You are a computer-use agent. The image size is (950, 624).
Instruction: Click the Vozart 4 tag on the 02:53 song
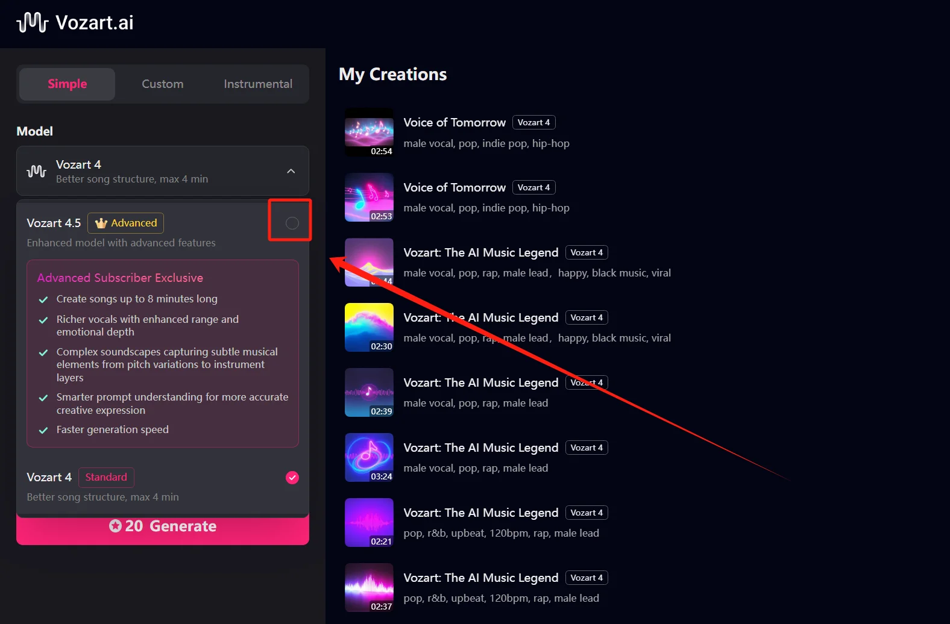pyautogui.click(x=533, y=187)
